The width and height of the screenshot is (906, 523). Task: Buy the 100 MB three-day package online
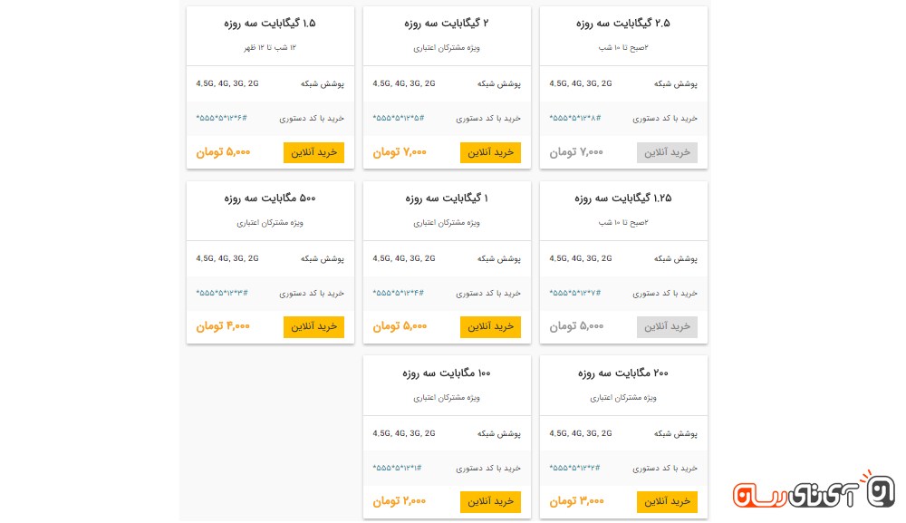490,501
